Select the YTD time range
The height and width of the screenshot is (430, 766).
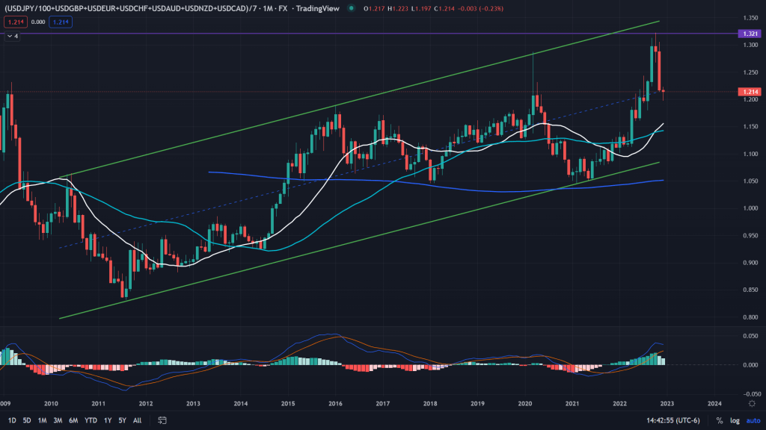point(91,420)
